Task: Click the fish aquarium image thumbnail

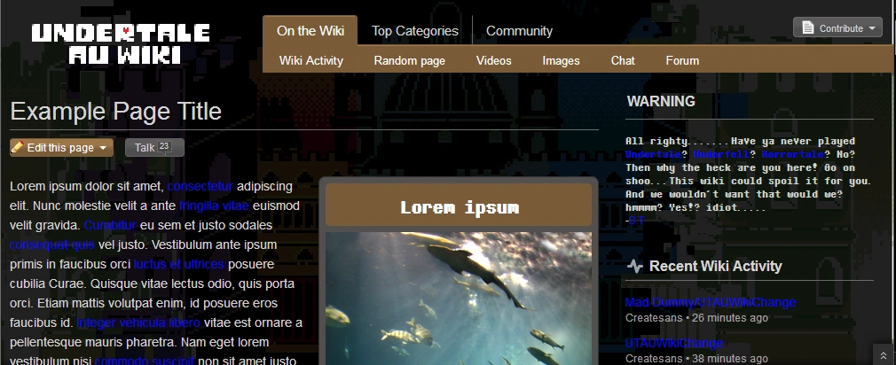Action: (x=458, y=298)
